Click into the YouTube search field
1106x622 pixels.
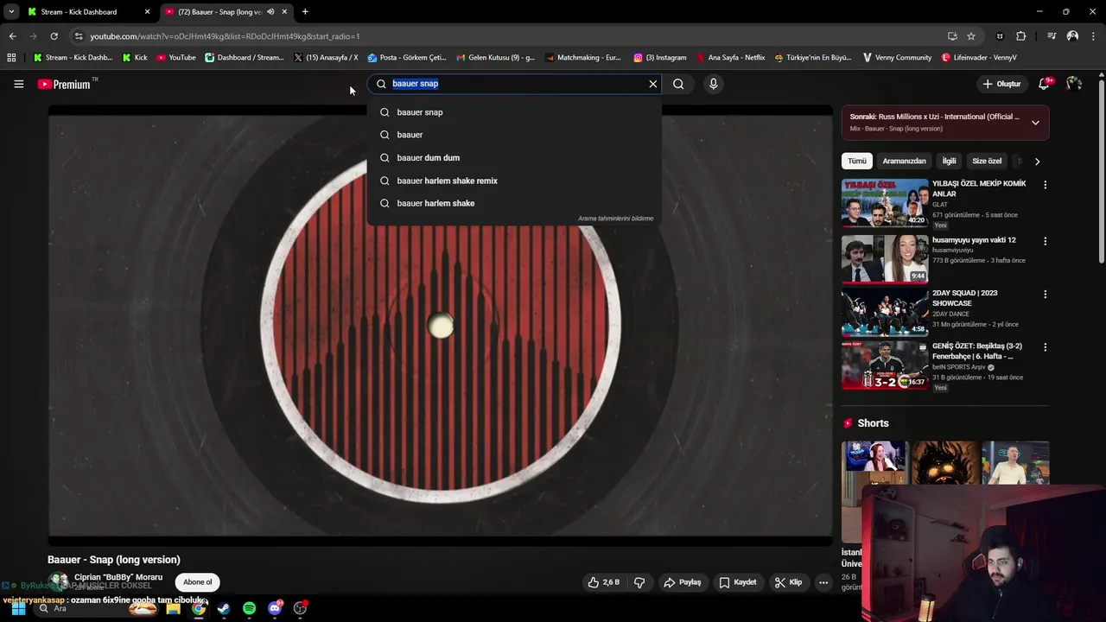(514, 84)
